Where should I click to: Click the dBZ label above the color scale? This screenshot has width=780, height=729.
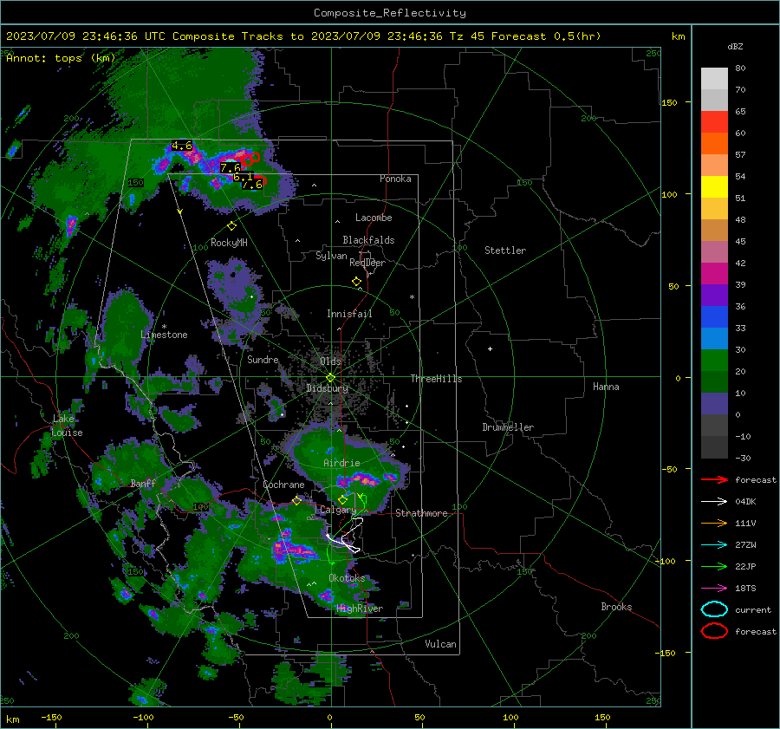735,46
